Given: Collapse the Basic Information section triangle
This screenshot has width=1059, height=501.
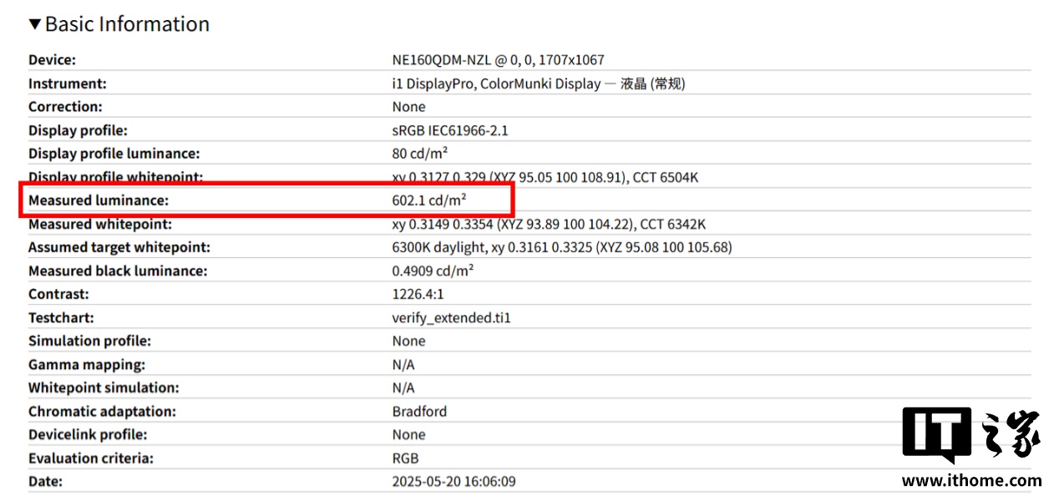Looking at the screenshot, I should [35, 24].
